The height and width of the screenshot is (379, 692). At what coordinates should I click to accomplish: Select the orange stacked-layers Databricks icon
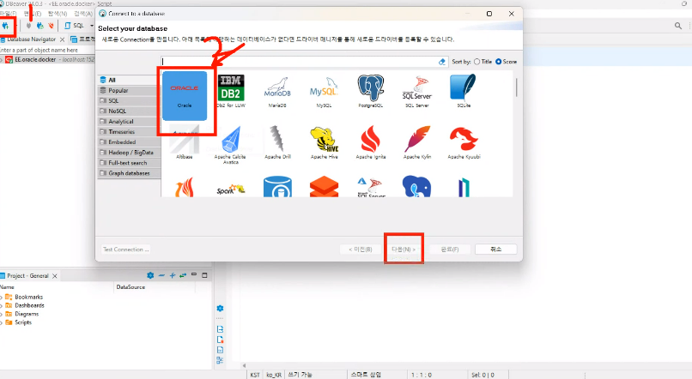pyautogui.click(x=325, y=186)
